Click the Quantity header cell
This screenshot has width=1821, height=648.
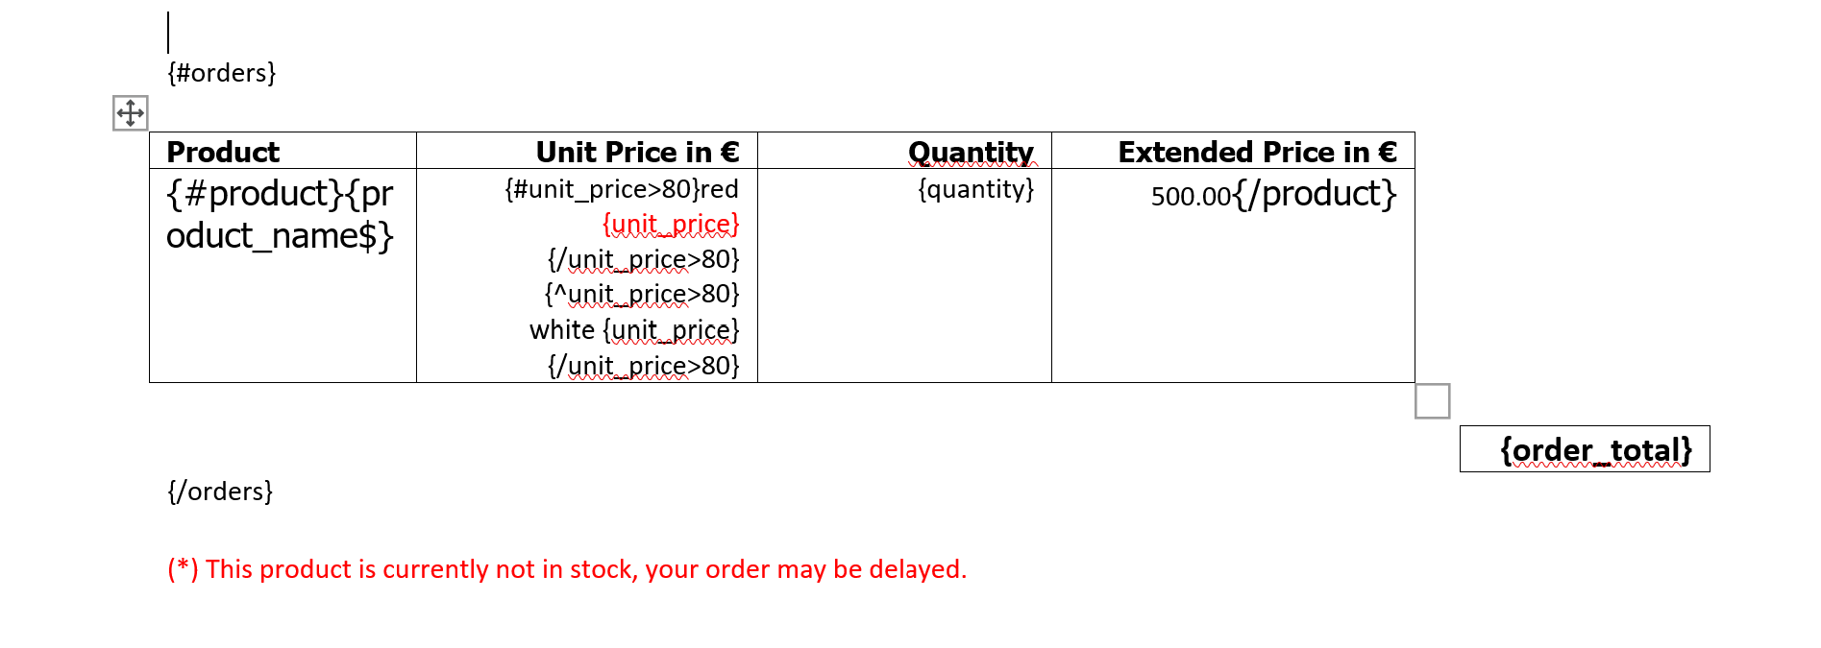[904, 151]
